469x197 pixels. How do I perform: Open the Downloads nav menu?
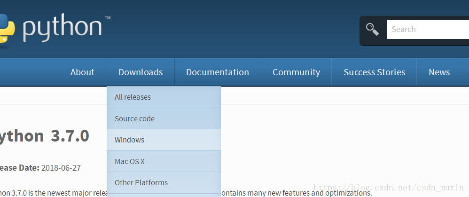141,72
